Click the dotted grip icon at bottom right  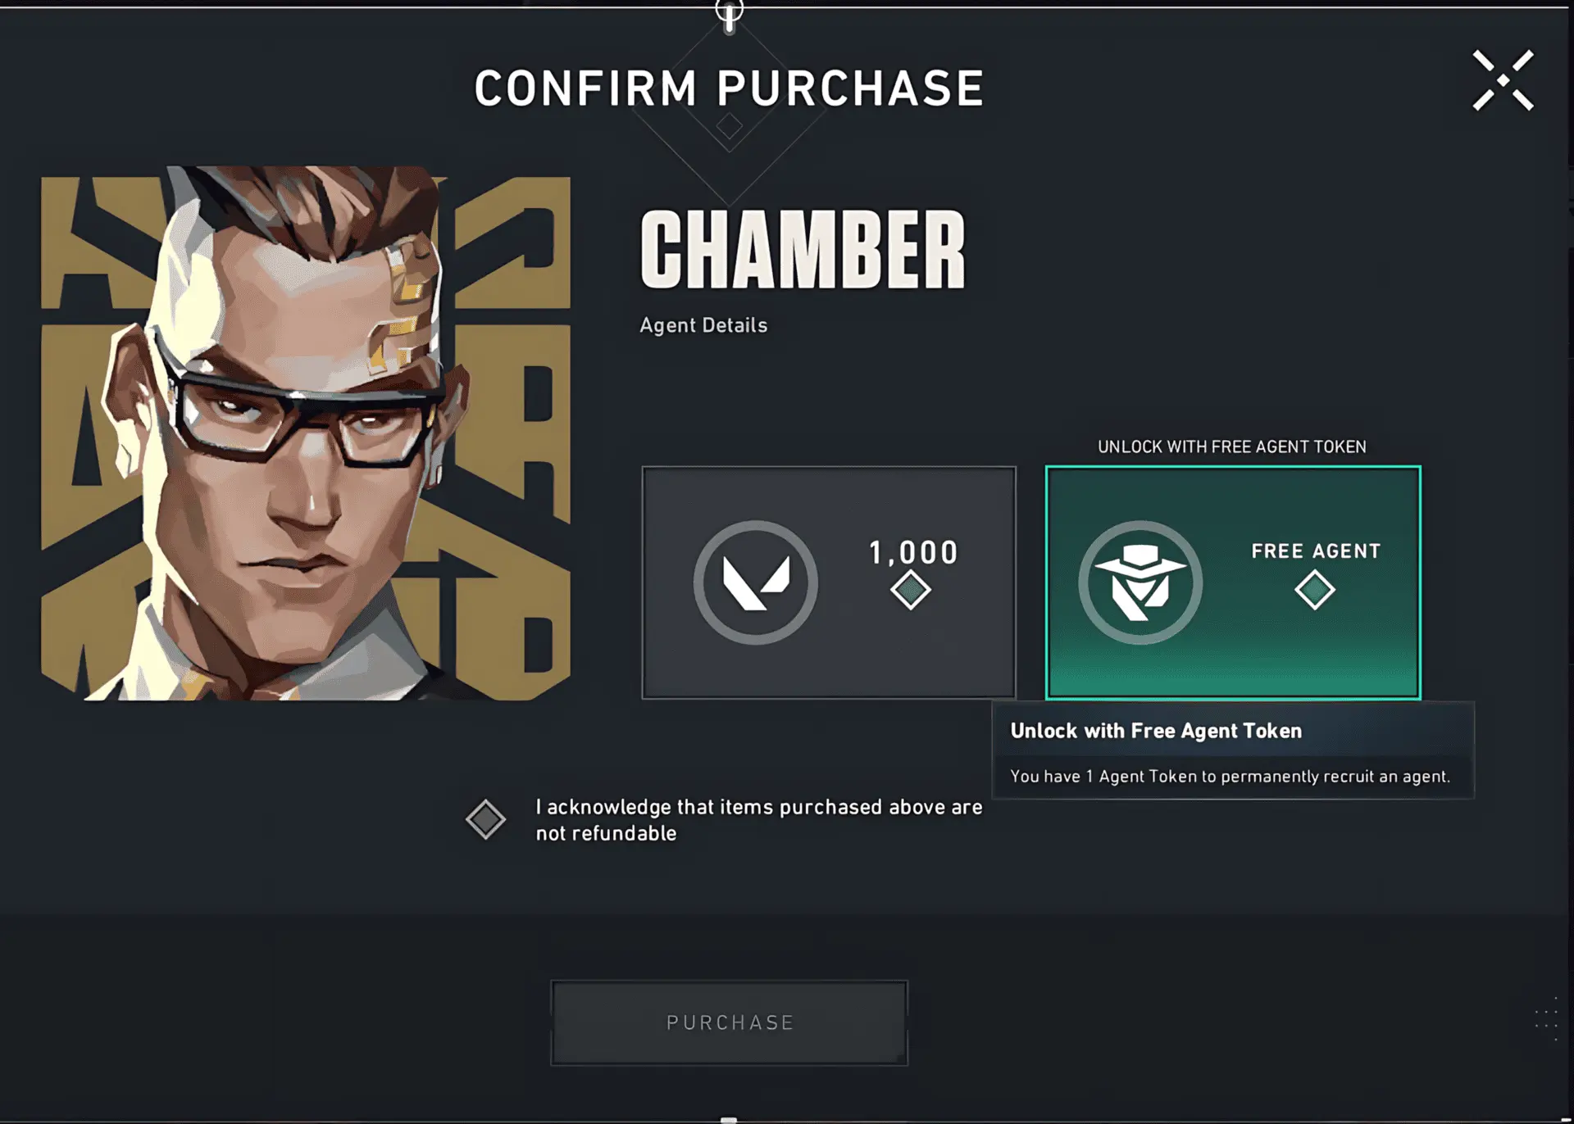(1546, 1019)
